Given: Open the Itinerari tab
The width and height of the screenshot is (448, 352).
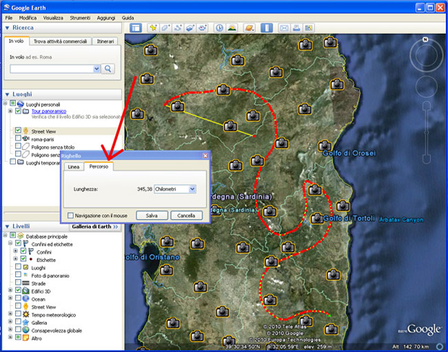Looking at the screenshot, I should pyautogui.click(x=105, y=42).
